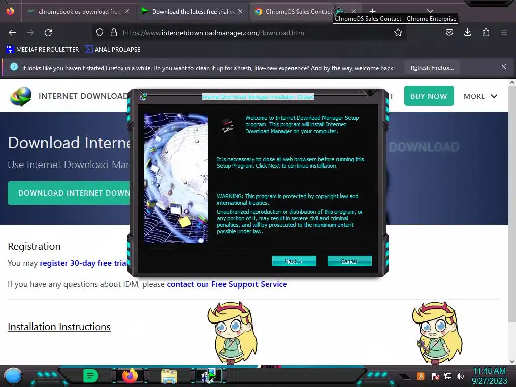Open a new tab with plus icon
Screen dimensions: 516x387
372,11
